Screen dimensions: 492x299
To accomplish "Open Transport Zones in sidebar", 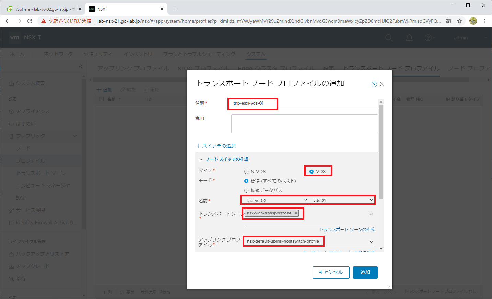I will pos(41,173).
